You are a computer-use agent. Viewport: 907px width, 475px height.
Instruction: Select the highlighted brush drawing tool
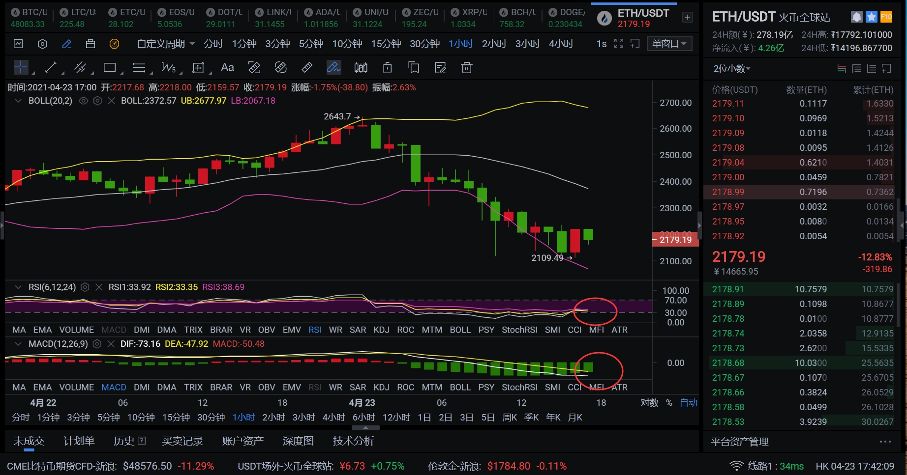pos(333,67)
